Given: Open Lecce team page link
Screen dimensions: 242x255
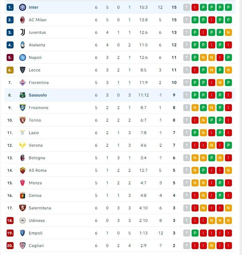Looking at the screenshot, I should (34, 70).
